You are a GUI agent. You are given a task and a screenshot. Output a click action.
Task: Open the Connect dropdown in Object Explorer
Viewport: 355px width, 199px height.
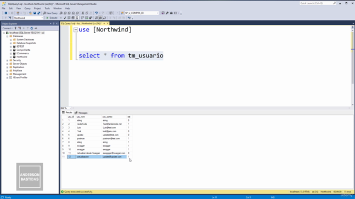[7, 28]
